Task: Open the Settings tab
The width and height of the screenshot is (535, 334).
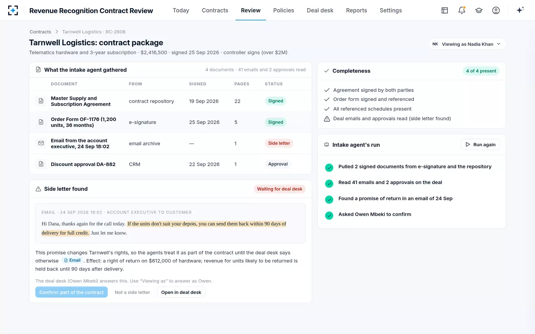Action: tap(391, 10)
